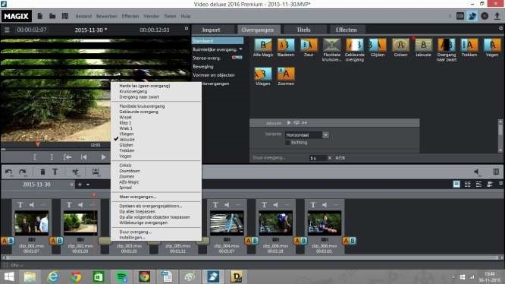Image resolution: width=505 pixels, height=284 pixels.
Task: Click the transition duration input field
Action: [x=318, y=158]
